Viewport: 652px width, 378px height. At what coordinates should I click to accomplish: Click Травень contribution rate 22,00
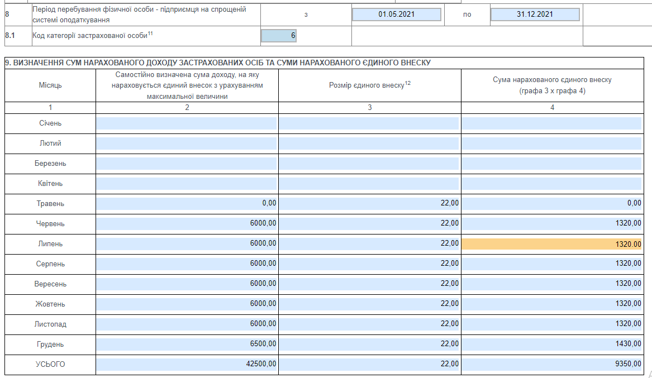click(369, 204)
